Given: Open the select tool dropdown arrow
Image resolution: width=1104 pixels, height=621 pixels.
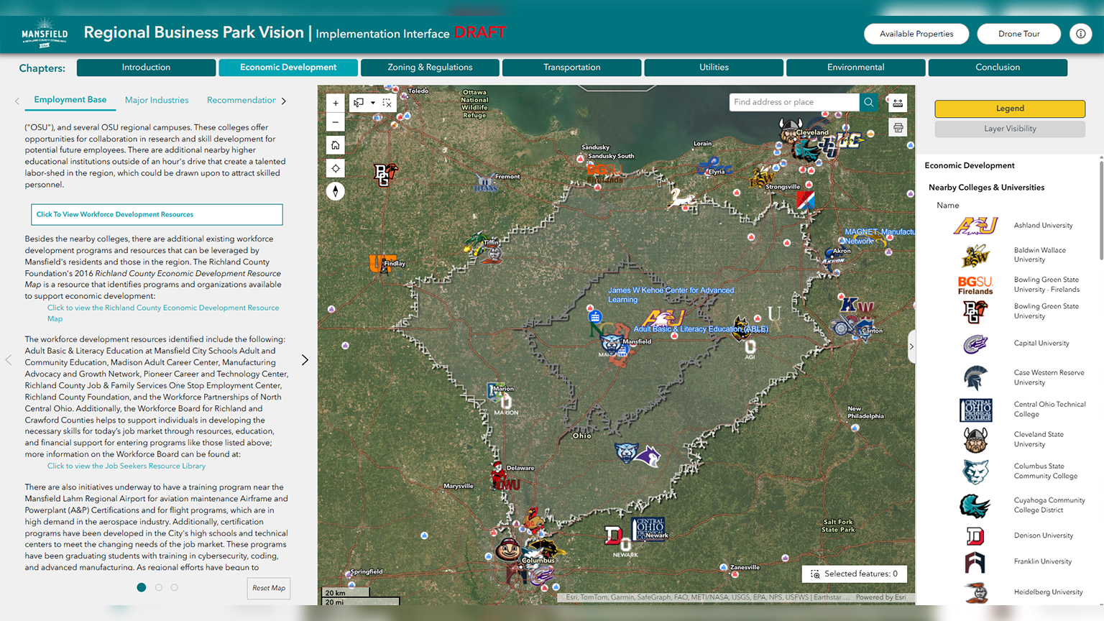Looking at the screenshot, I should [373, 103].
